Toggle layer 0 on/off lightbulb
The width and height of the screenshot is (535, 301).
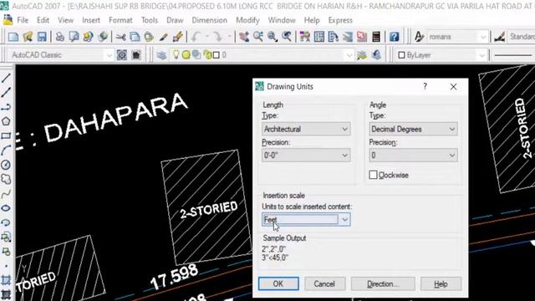coord(176,54)
